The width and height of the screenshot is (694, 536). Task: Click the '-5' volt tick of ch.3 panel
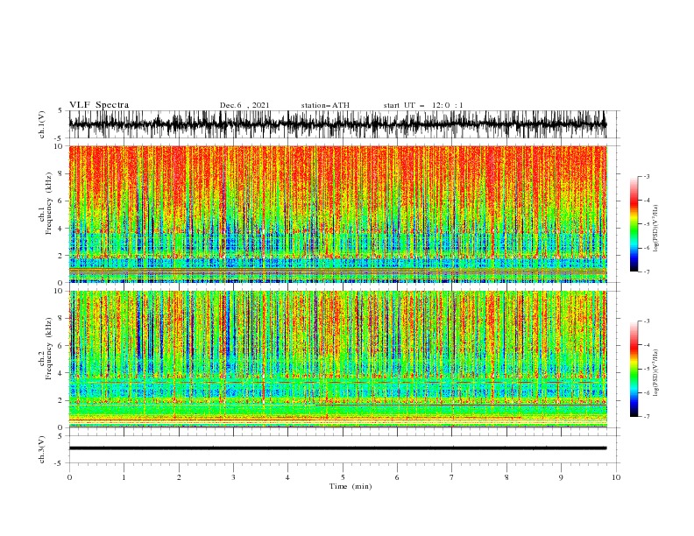pyautogui.click(x=59, y=463)
